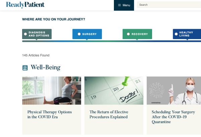The image size is (201, 137).
Task: Open the calendar Doctor appointment image
Action: pyautogui.click(x=114, y=91)
